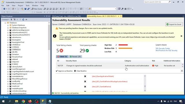Click the Disconnect plug icon in Object Explorer

point(14,20)
